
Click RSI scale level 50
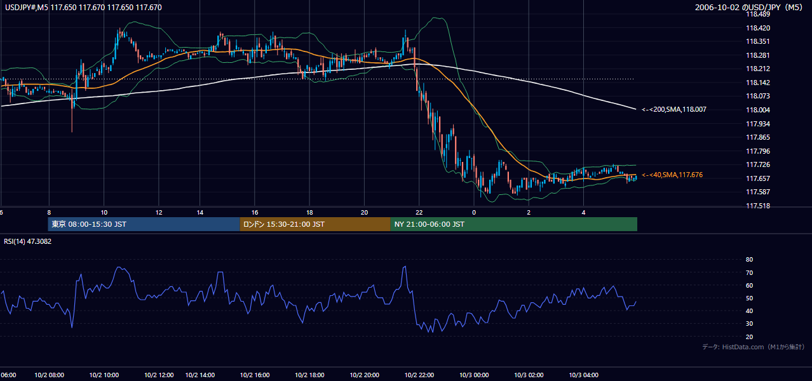pyautogui.click(x=749, y=298)
